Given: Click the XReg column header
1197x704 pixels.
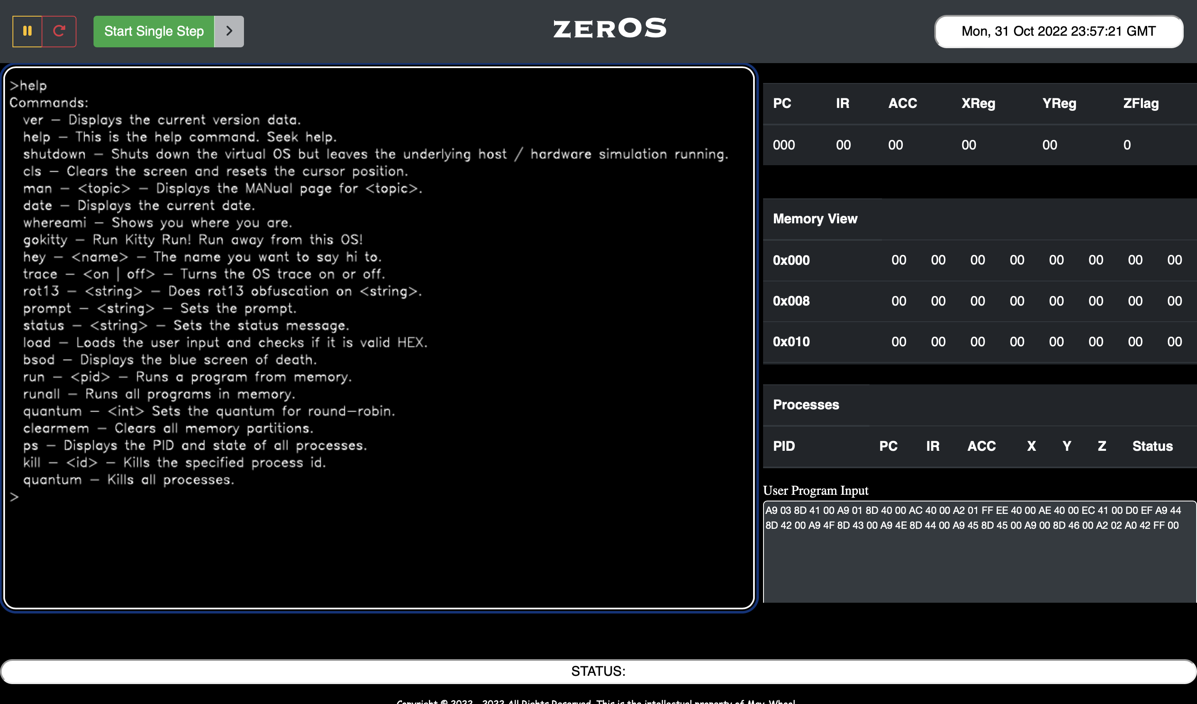Looking at the screenshot, I should (x=978, y=103).
